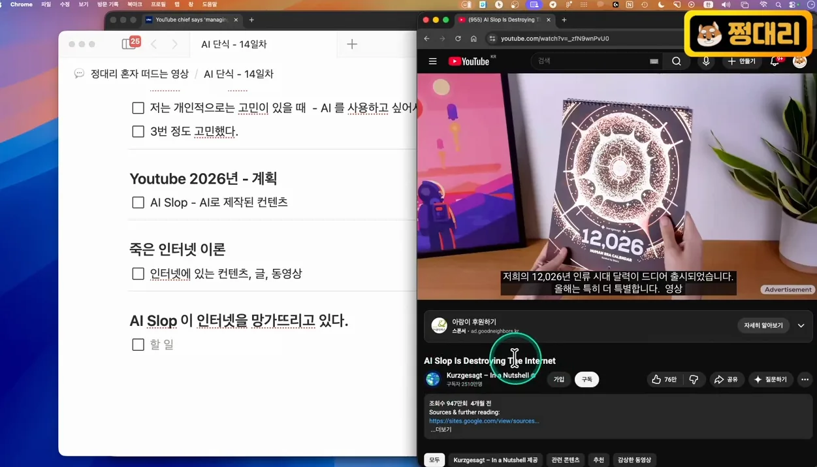Open the Chrome '수정' menu
Viewport: 817px width, 467px height.
(x=65, y=5)
